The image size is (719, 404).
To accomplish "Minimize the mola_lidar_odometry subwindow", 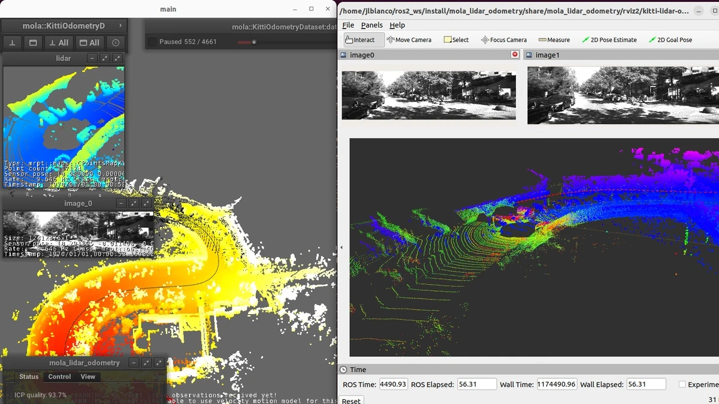I will pos(134,363).
